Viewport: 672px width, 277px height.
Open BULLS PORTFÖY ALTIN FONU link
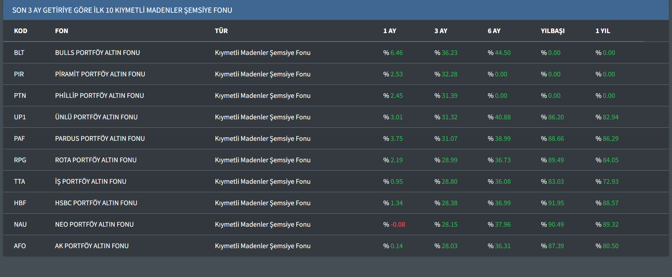[x=97, y=53]
